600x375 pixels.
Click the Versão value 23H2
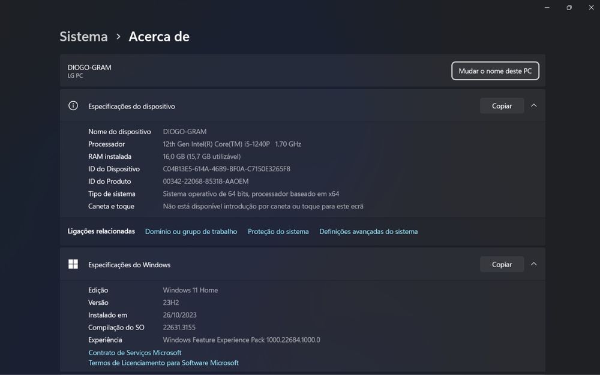(171, 303)
